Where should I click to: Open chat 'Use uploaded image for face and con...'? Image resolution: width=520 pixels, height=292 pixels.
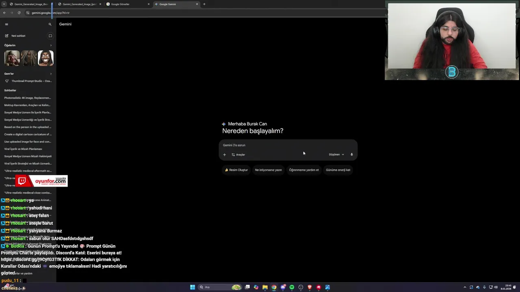point(28,142)
